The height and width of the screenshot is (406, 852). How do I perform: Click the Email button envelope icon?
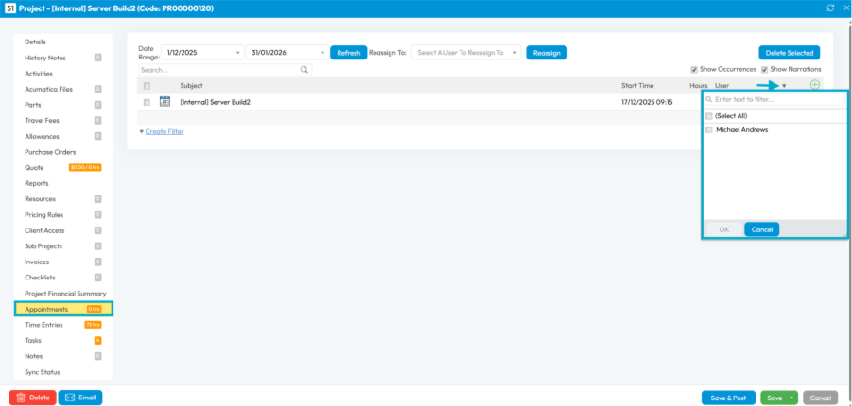click(68, 398)
